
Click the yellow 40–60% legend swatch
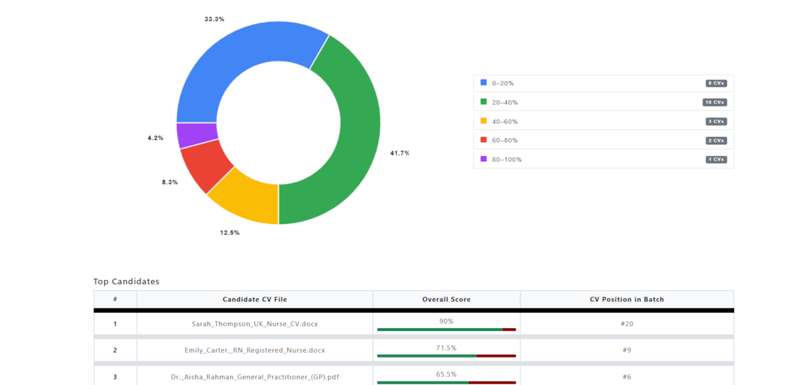coord(484,121)
